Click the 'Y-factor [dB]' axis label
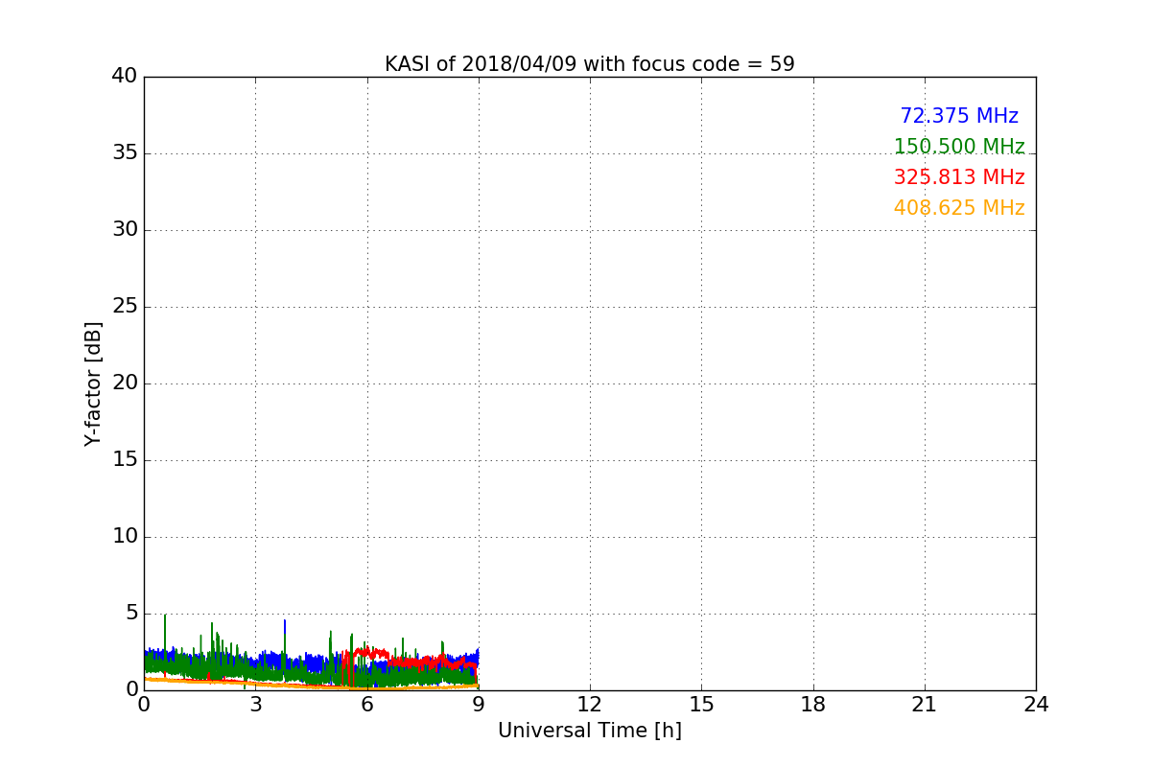 [x=93, y=383]
